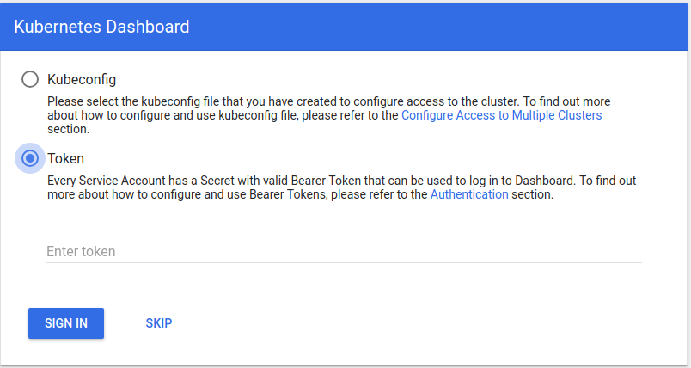Click the blue header bar
Image resolution: width=691 pixels, height=368 pixels.
pyautogui.click(x=430, y=27)
